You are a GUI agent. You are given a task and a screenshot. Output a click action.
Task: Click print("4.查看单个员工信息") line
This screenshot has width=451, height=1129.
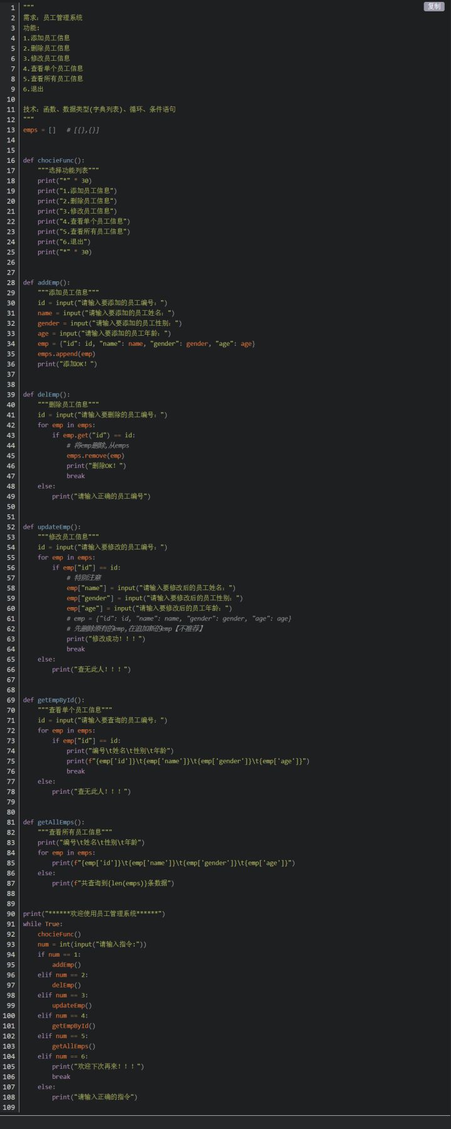(84, 221)
